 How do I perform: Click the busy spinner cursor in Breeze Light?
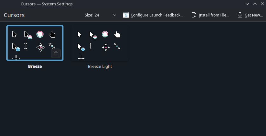coord(105,34)
